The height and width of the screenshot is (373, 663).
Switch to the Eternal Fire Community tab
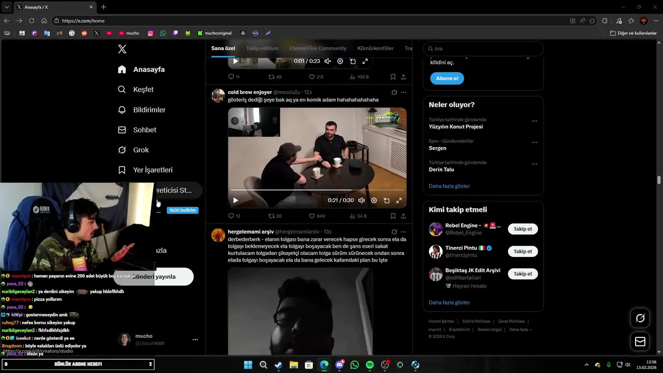pos(318,48)
